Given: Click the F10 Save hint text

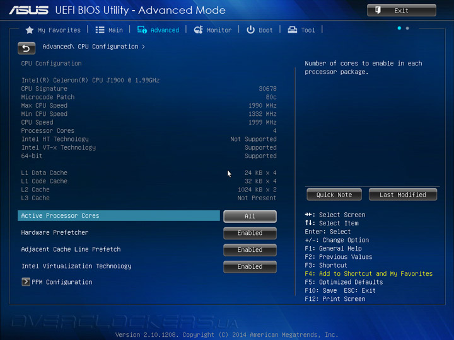Looking at the screenshot, I should pyautogui.click(x=321, y=290).
